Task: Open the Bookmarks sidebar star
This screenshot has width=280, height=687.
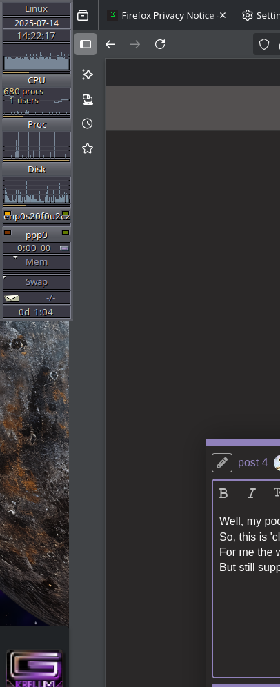Action: point(88,148)
